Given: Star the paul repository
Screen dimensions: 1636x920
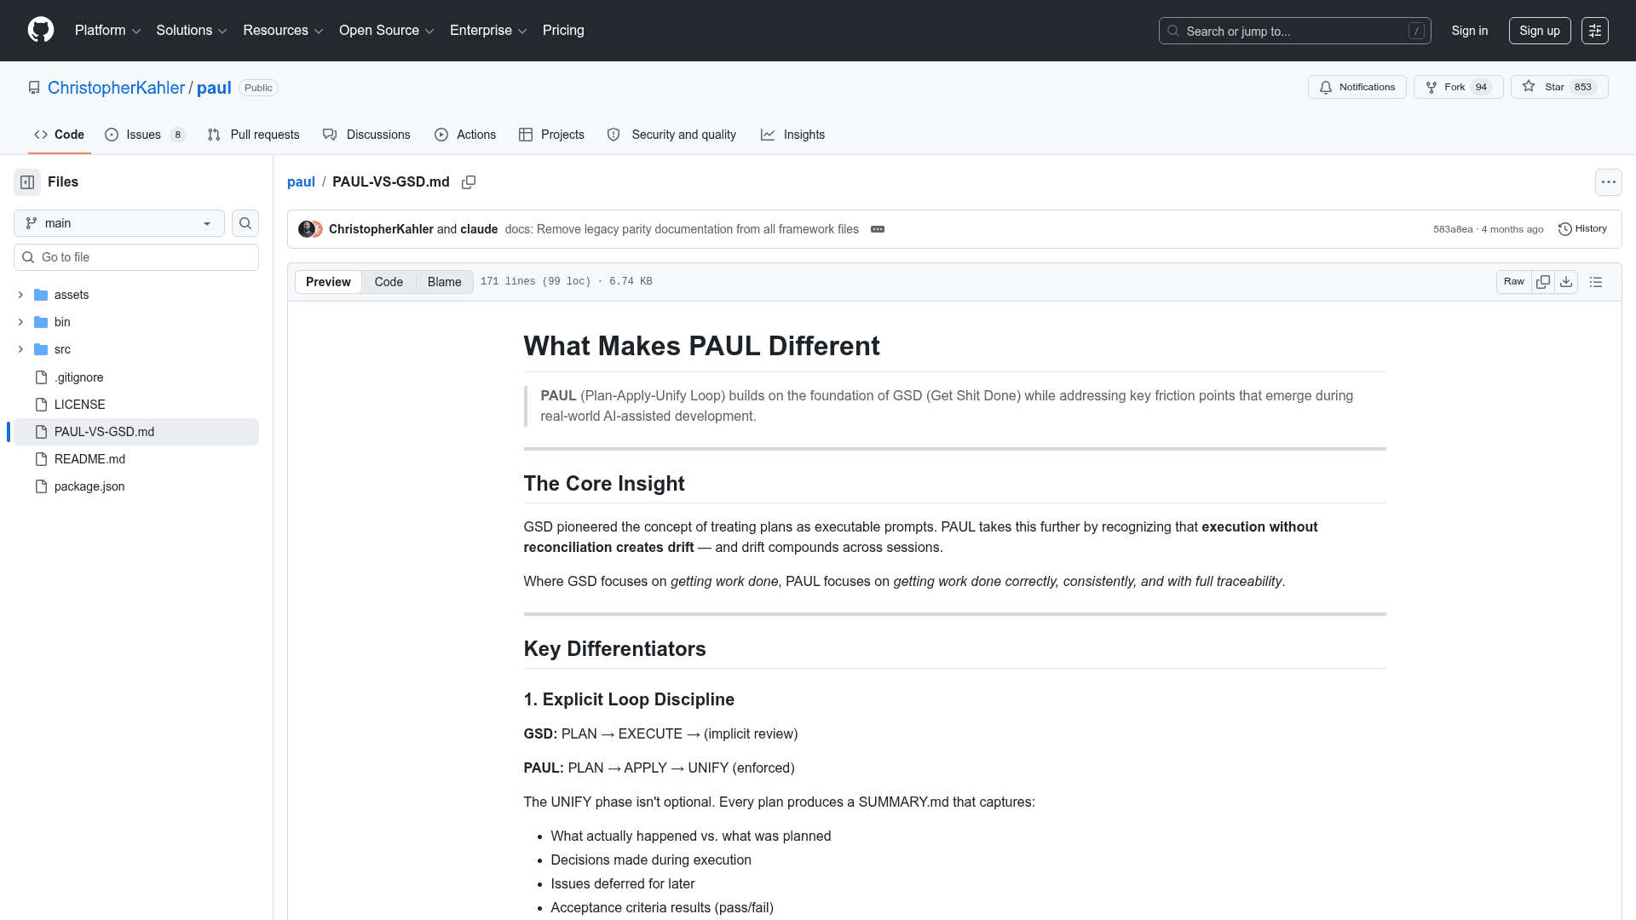Looking at the screenshot, I should 1559,87.
